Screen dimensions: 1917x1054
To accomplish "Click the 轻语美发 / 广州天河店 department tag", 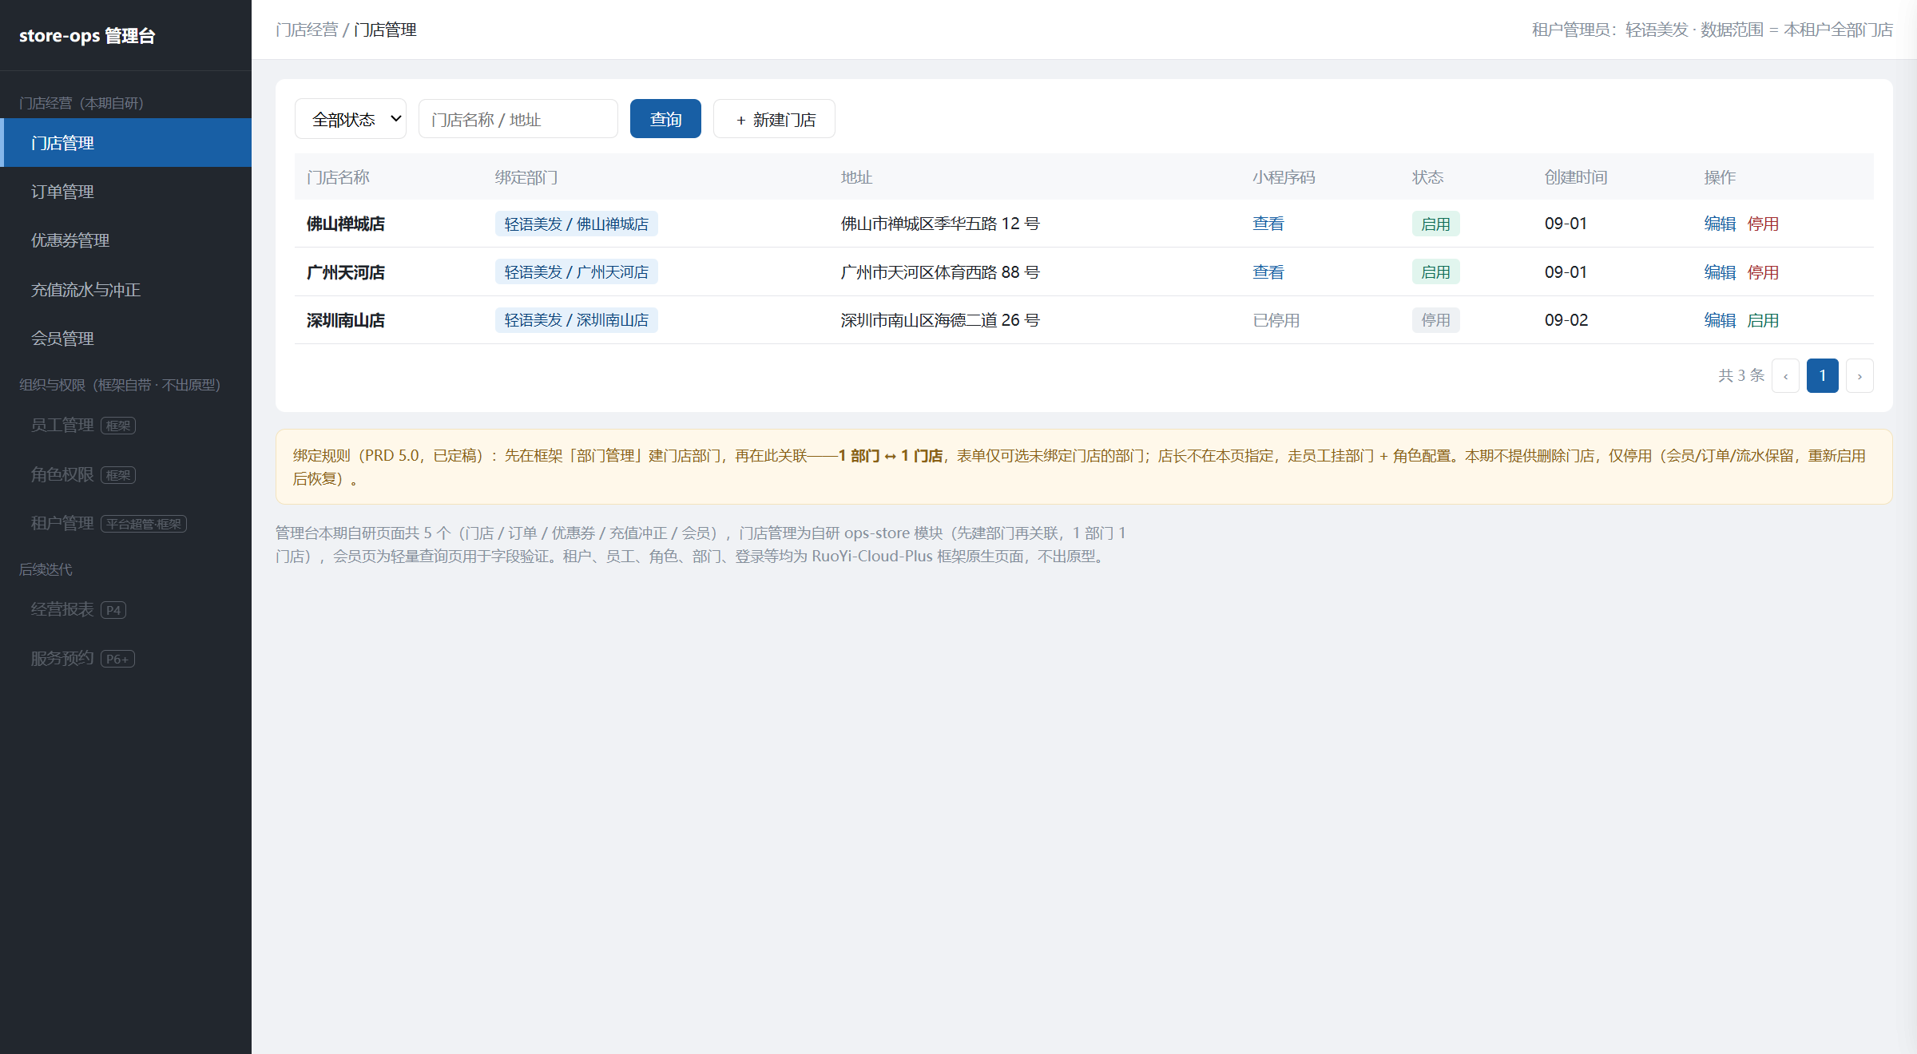I will tap(576, 272).
